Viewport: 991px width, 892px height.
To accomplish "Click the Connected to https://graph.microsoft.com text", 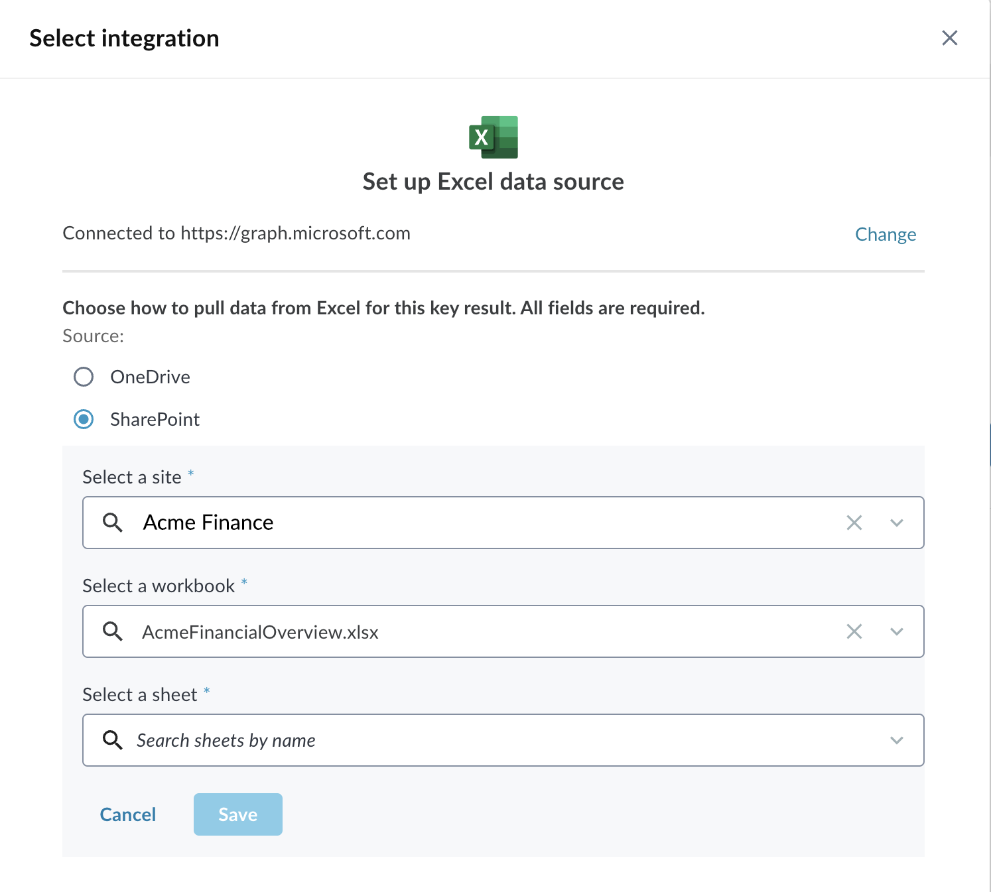I will pyautogui.click(x=236, y=233).
